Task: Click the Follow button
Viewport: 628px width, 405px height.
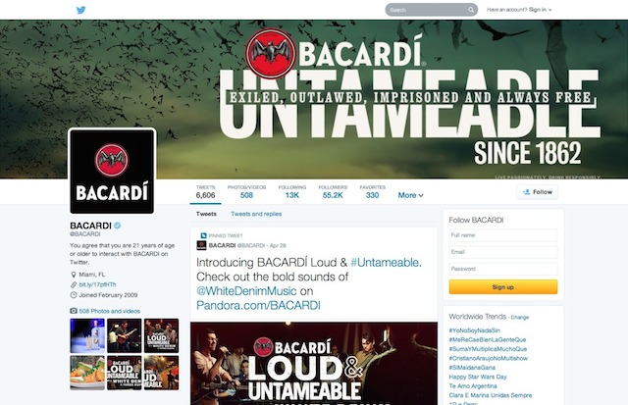Action: click(537, 192)
